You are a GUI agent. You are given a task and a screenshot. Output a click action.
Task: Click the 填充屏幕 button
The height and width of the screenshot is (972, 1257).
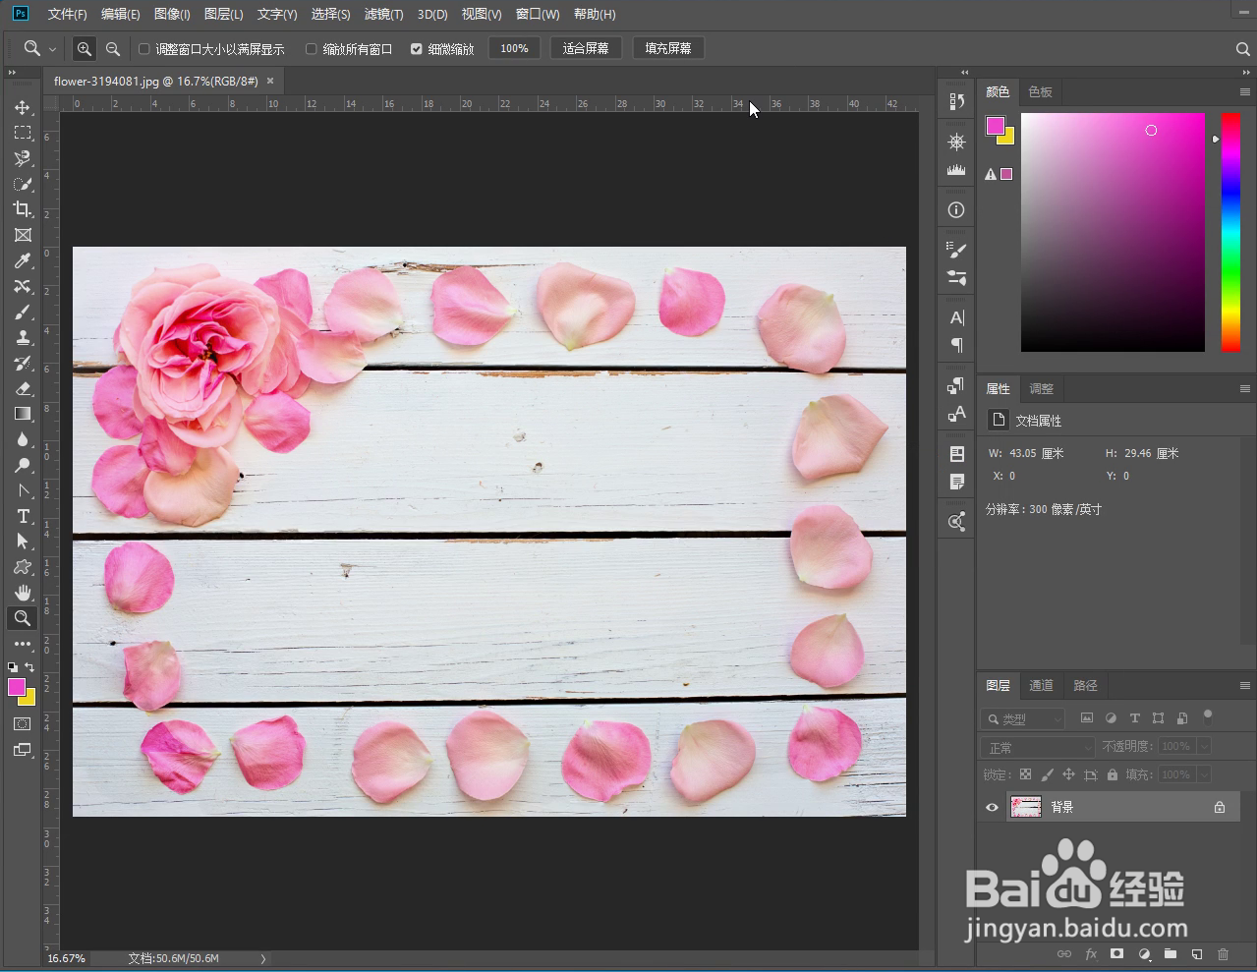[x=668, y=48]
